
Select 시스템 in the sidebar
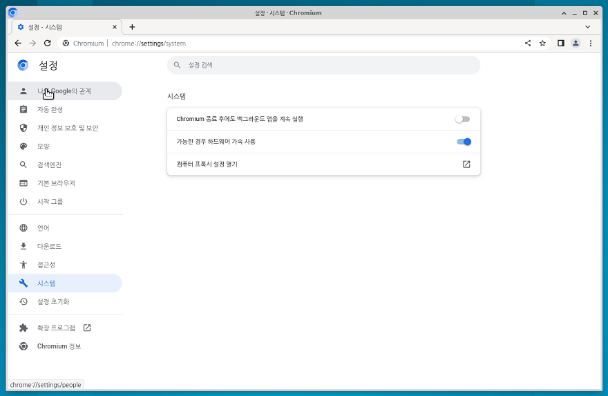(x=65, y=283)
